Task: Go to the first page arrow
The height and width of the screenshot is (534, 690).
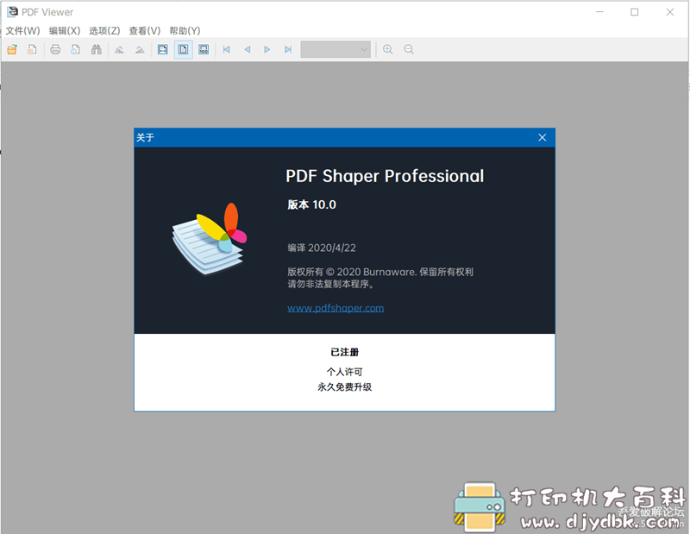Action: coord(227,49)
